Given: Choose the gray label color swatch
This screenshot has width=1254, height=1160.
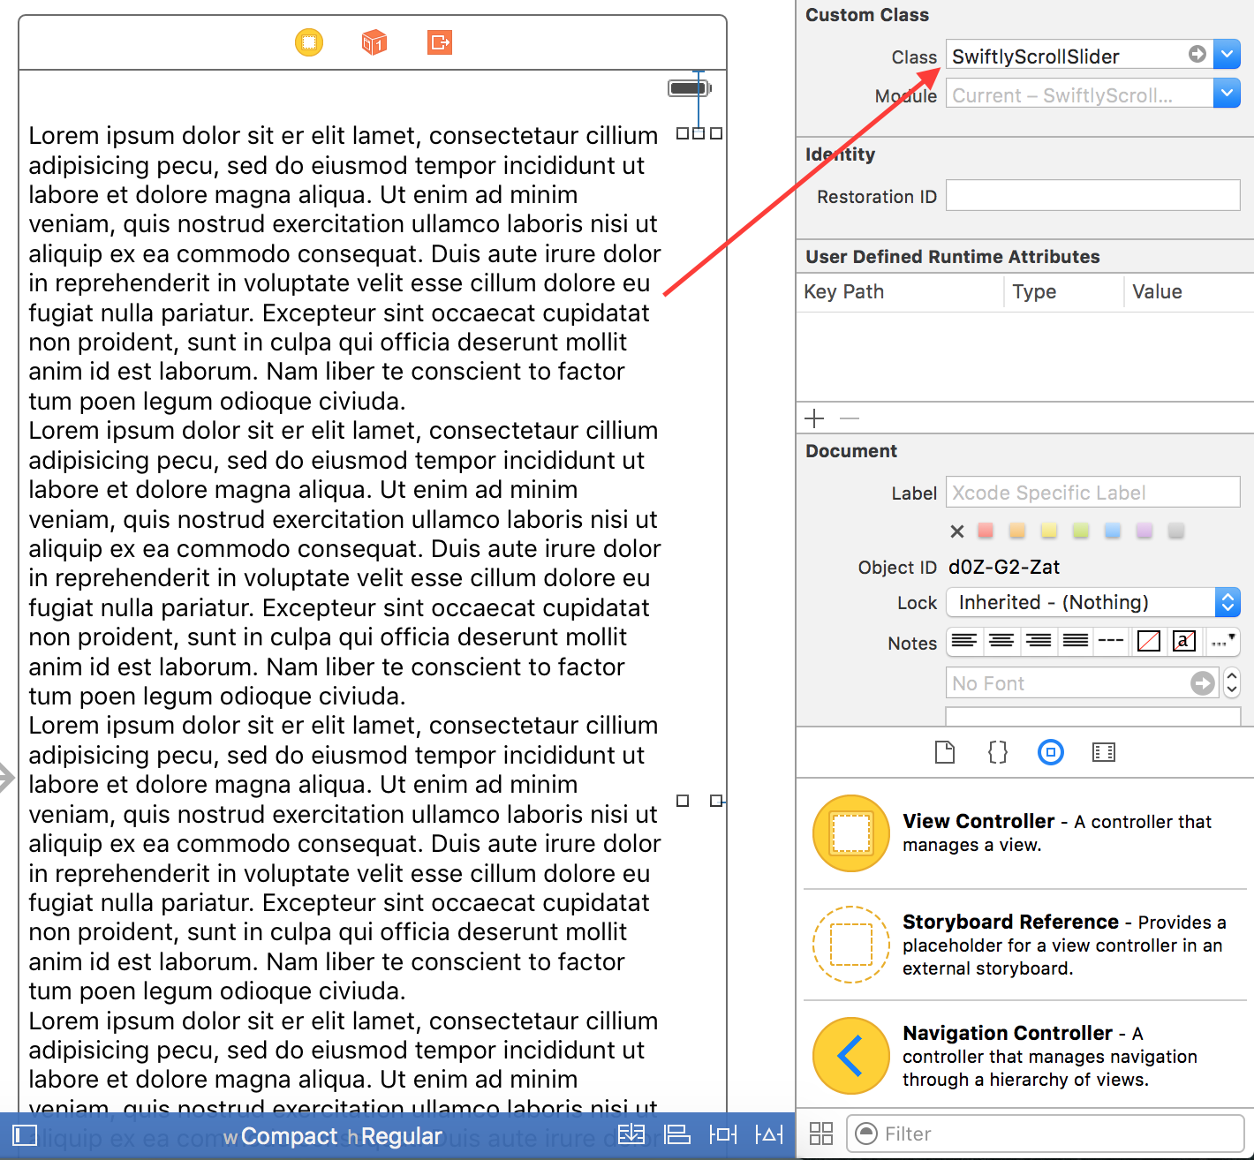Looking at the screenshot, I should [1176, 531].
